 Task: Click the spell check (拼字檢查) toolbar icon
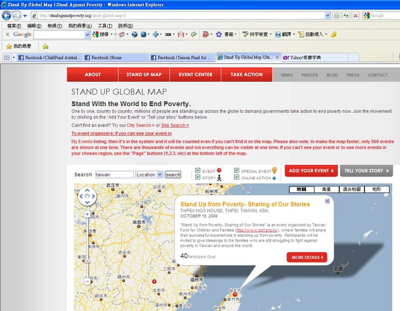coord(245,34)
